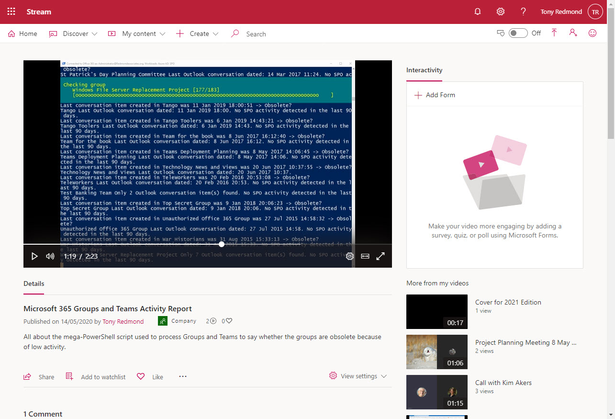Open the help question mark
This screenshot has width=615, height=419.
524,11
